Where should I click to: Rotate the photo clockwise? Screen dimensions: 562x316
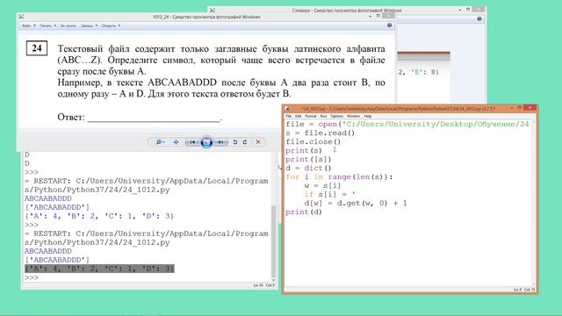click(245, 142)
